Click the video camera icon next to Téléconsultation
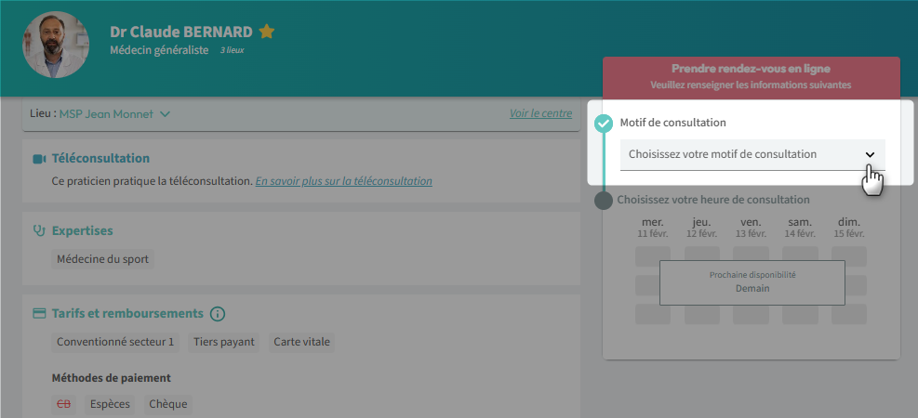 (x=39, y=159)
